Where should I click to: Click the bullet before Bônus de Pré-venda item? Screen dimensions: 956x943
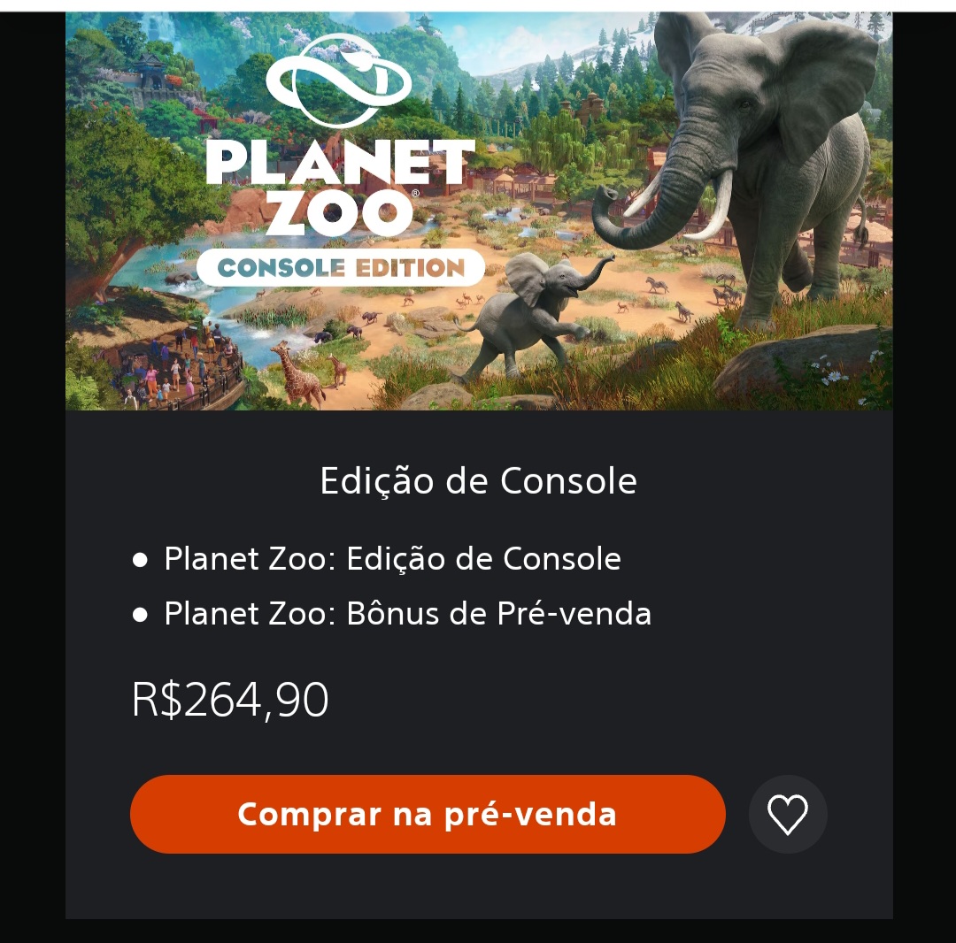tap(140, 615)
